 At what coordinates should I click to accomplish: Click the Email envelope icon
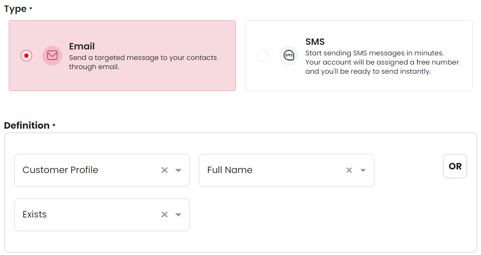pos(52,55)
